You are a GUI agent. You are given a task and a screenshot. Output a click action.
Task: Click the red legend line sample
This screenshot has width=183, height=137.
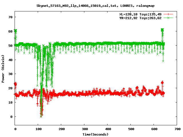pos(168,14)
